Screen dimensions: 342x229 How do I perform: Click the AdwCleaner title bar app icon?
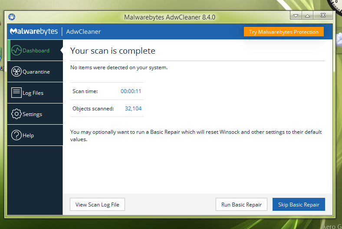point(12,17)
